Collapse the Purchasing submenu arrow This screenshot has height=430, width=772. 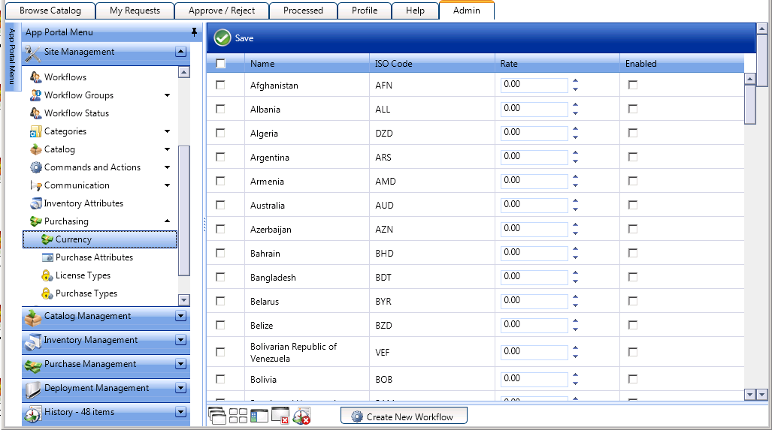[x=168, y=221]
